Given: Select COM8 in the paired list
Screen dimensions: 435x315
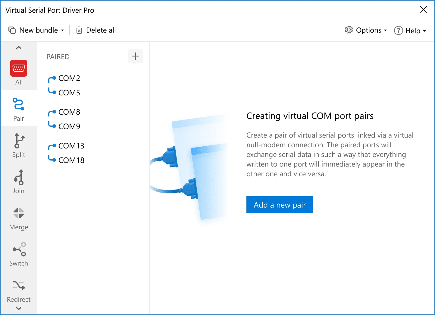Looking at the screenshot, I should [x=69, y=112].
